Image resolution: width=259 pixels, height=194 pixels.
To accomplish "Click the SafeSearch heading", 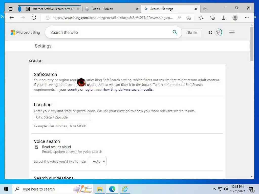I will tap(46, 75).
